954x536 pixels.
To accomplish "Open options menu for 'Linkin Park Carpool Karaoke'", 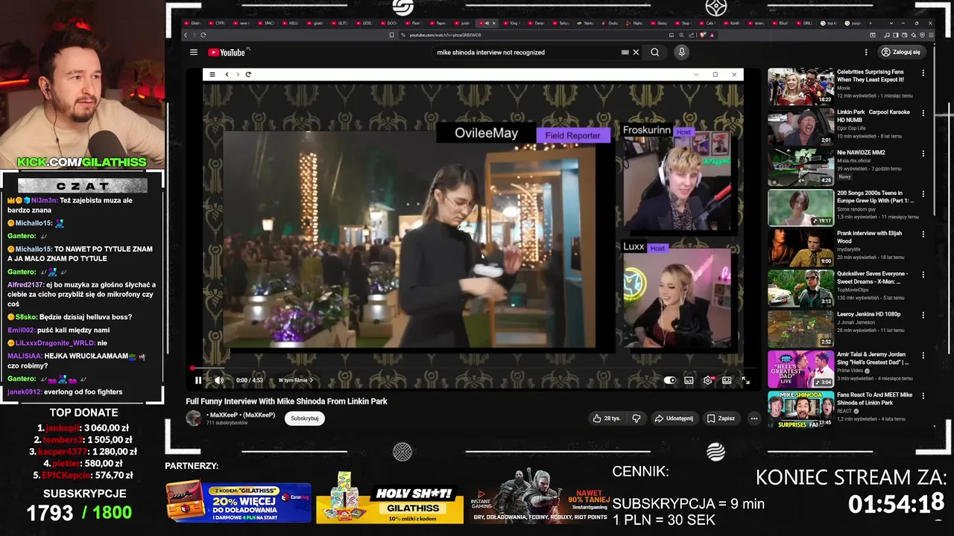I will point(923,113).
